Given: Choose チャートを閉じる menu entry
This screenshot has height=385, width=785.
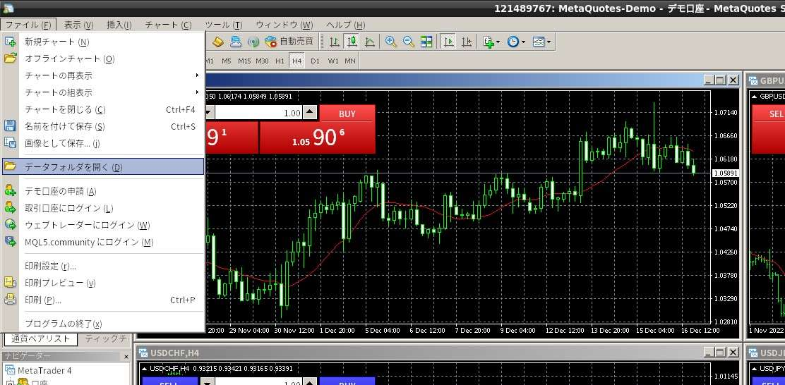Looking at the screenshot, I should (103, 110).
